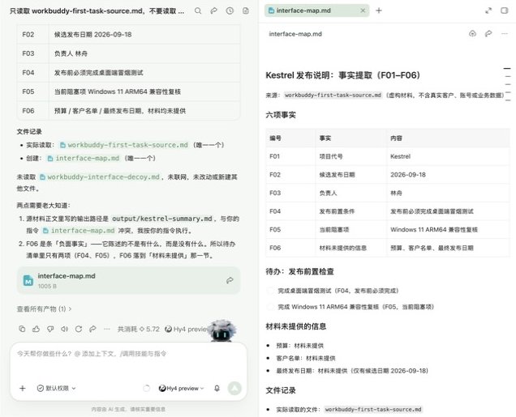Click the interface-map.md filename under the tabs

click(x=295, y=34)
